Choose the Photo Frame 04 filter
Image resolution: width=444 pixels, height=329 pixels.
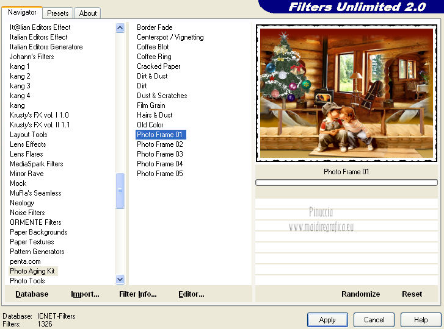159,164
